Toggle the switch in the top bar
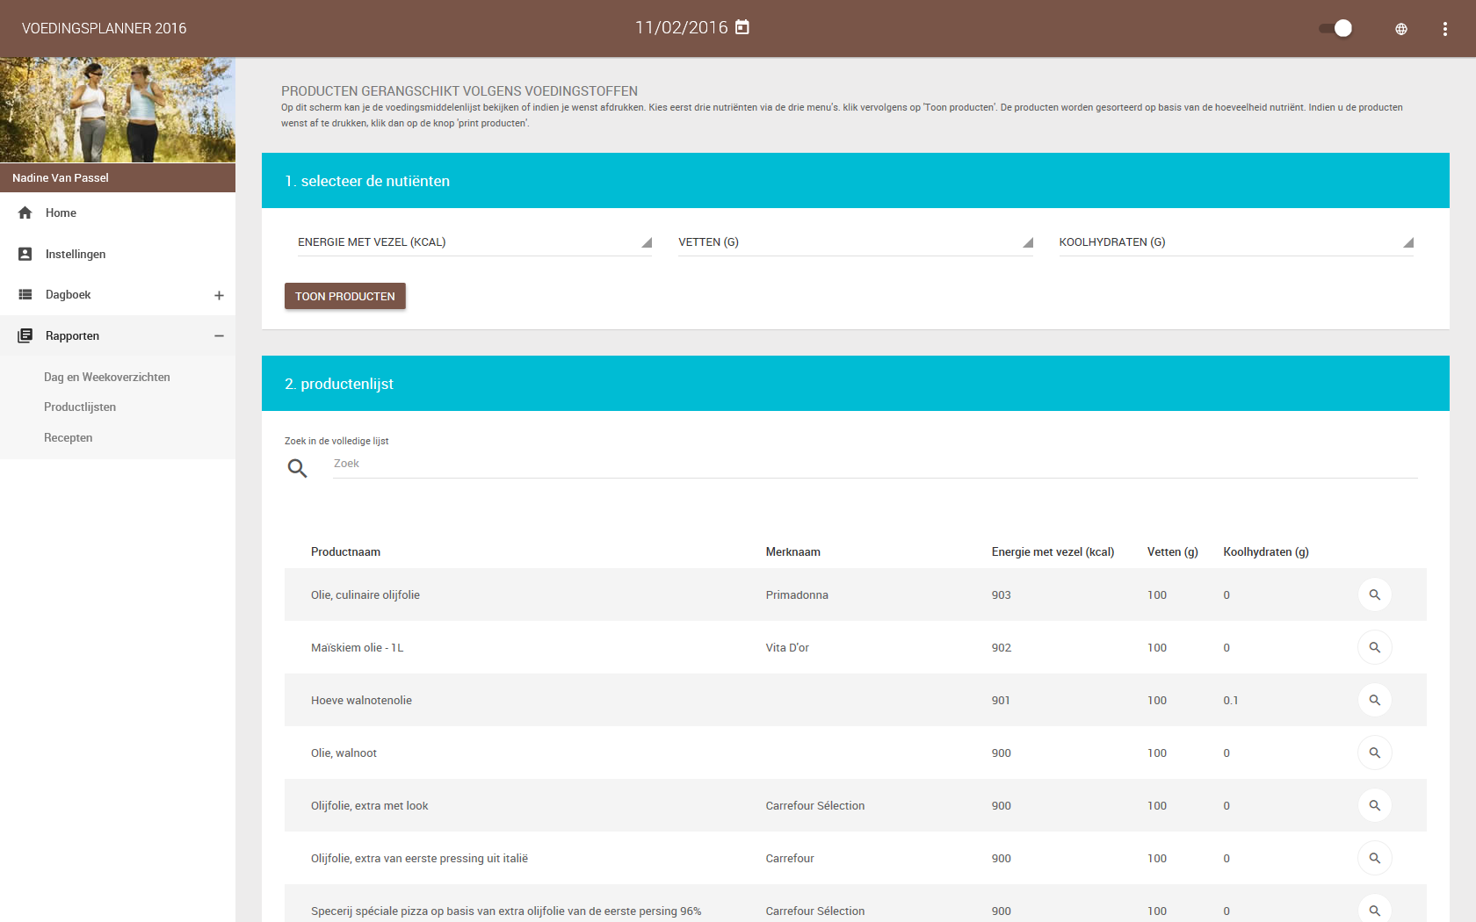 pyautogui.click(x=1335, y=28)
